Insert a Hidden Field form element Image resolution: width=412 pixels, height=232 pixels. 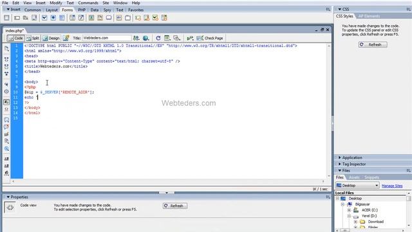[26, 18]
